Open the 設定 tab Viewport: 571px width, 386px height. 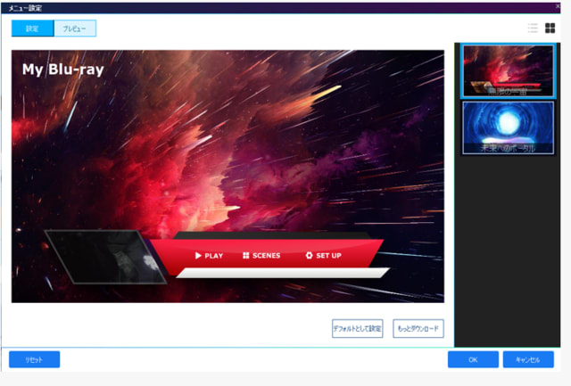[32, 29]
